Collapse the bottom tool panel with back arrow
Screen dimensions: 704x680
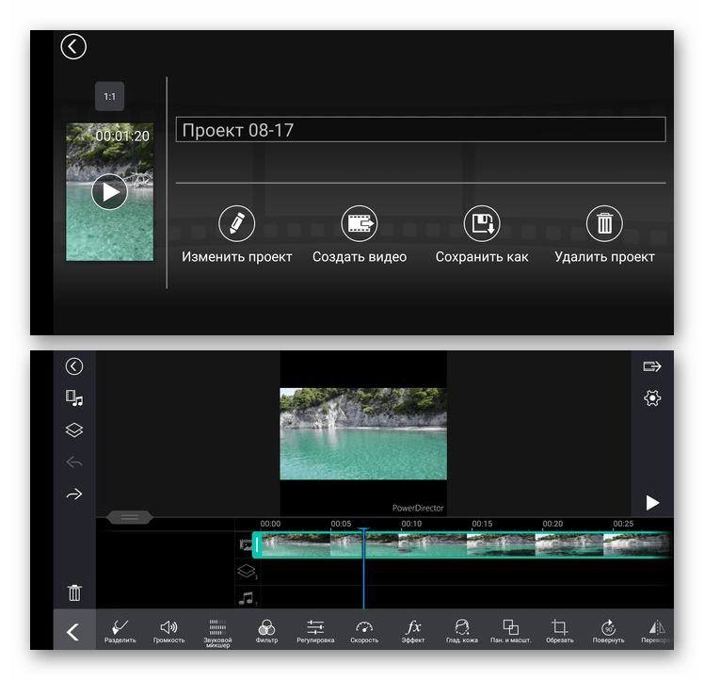(x=74, y=632)
